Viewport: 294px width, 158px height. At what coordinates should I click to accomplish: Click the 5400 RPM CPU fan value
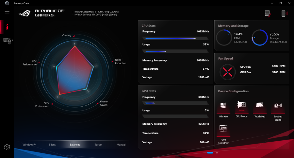pos(279,66)
